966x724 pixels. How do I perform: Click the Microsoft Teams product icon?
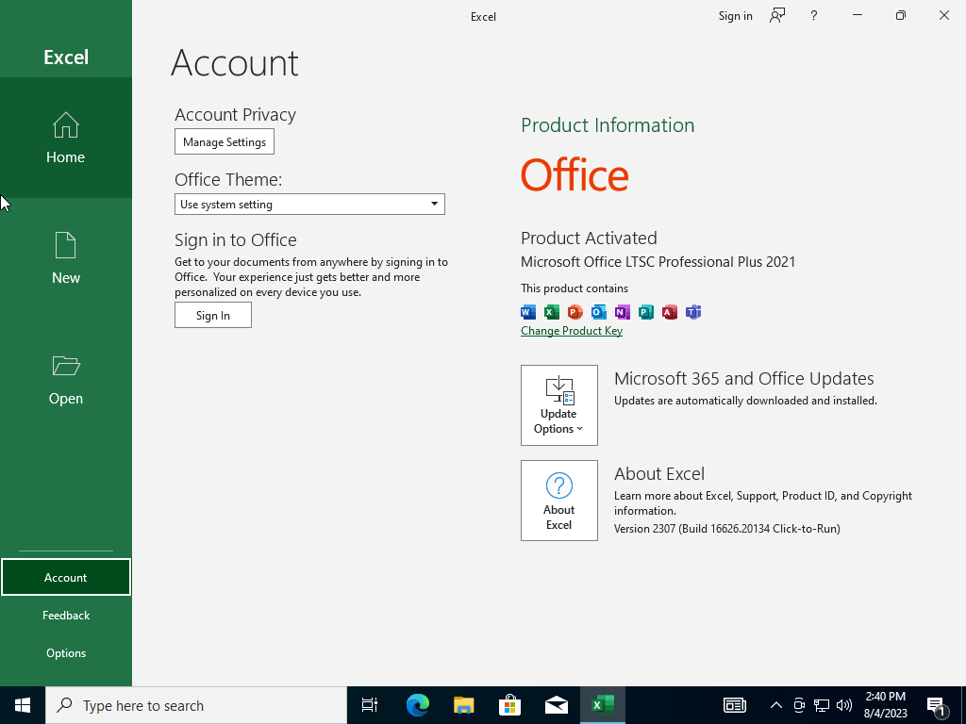click(x=692, y=312)
